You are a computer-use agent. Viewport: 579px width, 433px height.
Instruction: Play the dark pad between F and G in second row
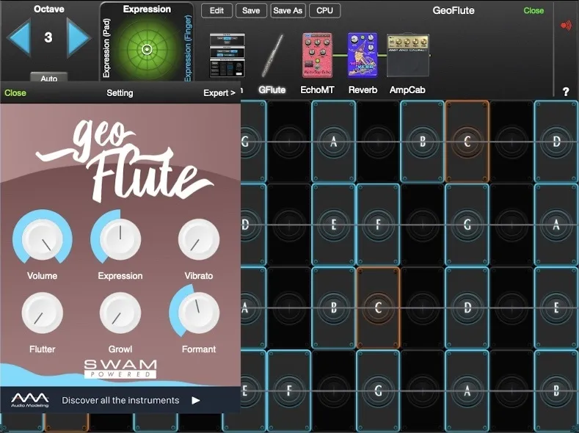pyautogui.click(x=423, y=225)
